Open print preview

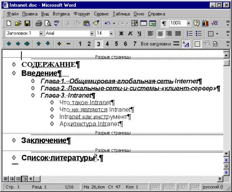tap(48, 24)
